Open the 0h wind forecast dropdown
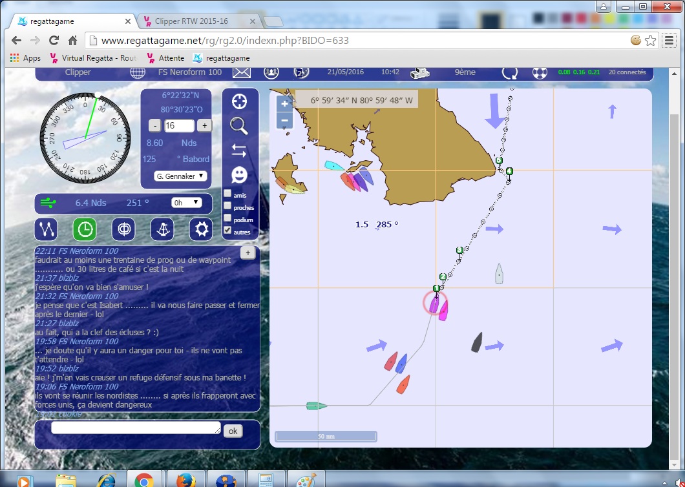685x487 pixels. [x=186, y=203]
